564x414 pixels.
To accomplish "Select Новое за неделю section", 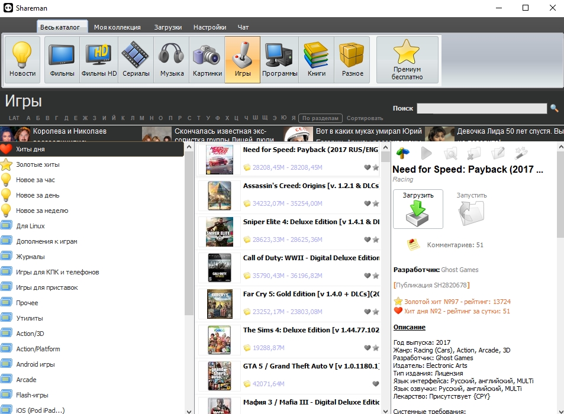I will click(x=92, y=211).
